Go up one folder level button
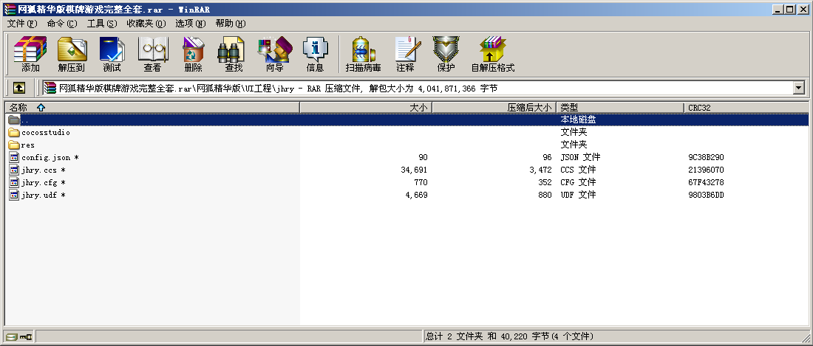 (19, 88)
